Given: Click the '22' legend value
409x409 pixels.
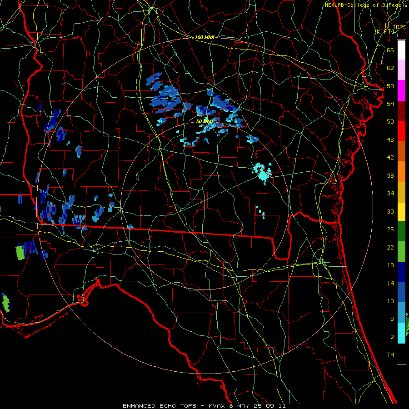Looking at the screenshot, I should tap(390, 247).
